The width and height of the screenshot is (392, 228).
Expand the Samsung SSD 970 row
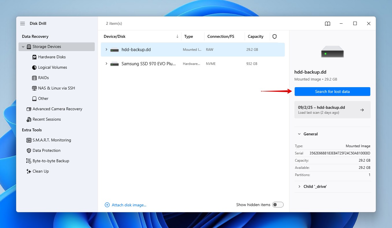click(x=106, y=64)
